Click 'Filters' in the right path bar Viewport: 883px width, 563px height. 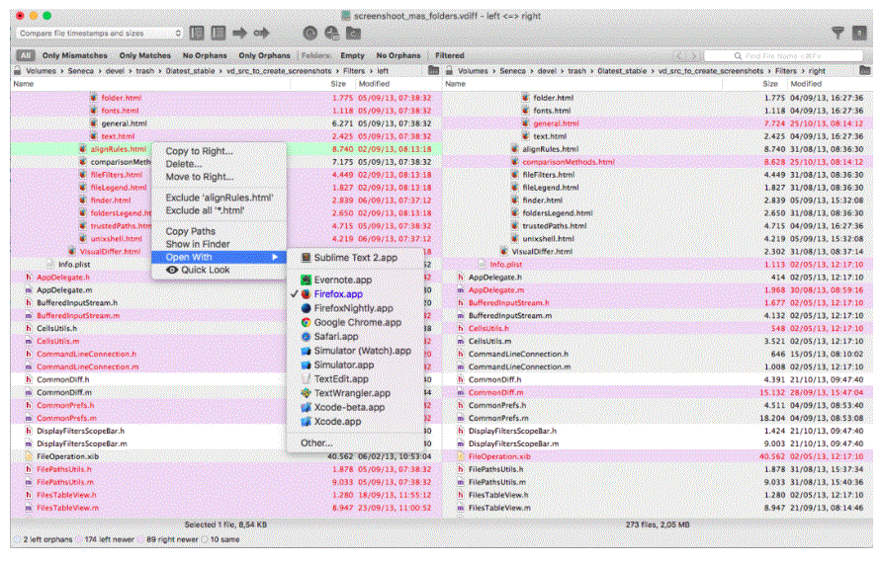(785, 71)
